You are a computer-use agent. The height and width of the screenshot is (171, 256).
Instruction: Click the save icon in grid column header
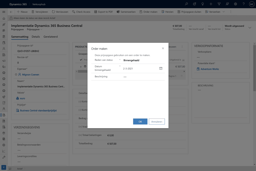183,60
